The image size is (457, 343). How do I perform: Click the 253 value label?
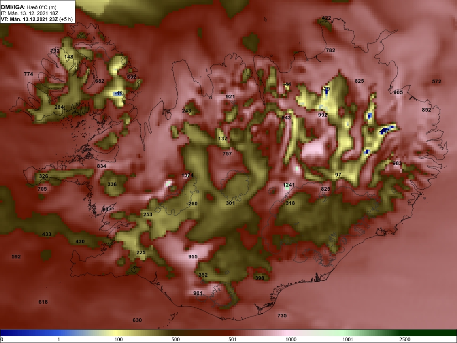tap(148, 214)
